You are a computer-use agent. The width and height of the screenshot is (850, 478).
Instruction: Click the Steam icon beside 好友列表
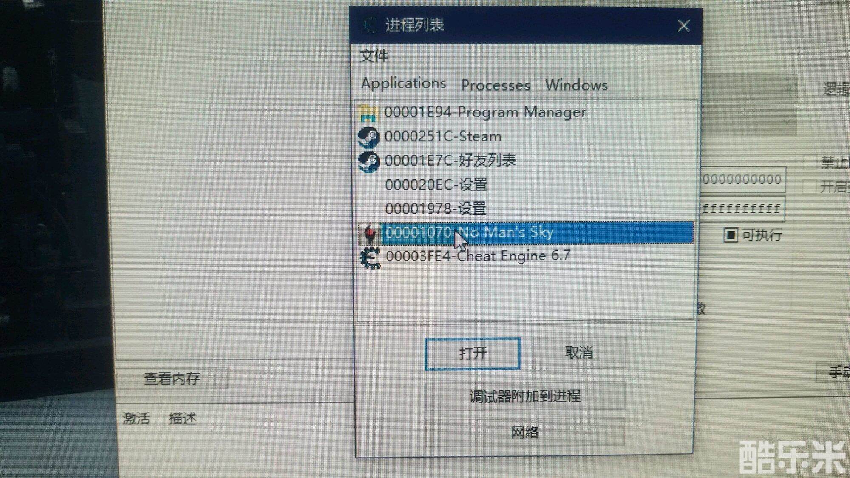click(x=368, y=161)
